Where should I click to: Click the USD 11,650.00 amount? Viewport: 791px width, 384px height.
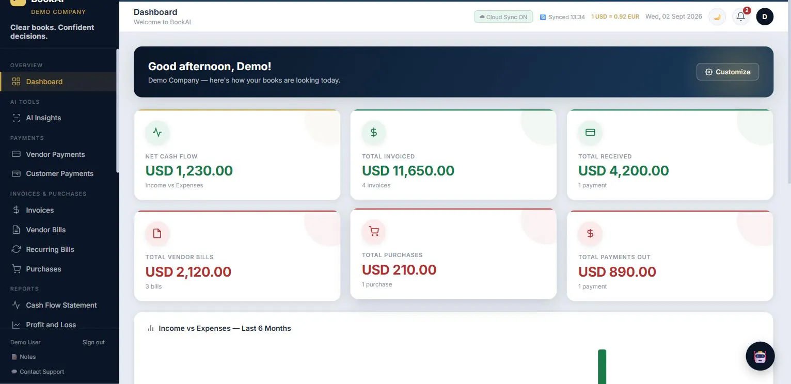click(x=408, y=170)
